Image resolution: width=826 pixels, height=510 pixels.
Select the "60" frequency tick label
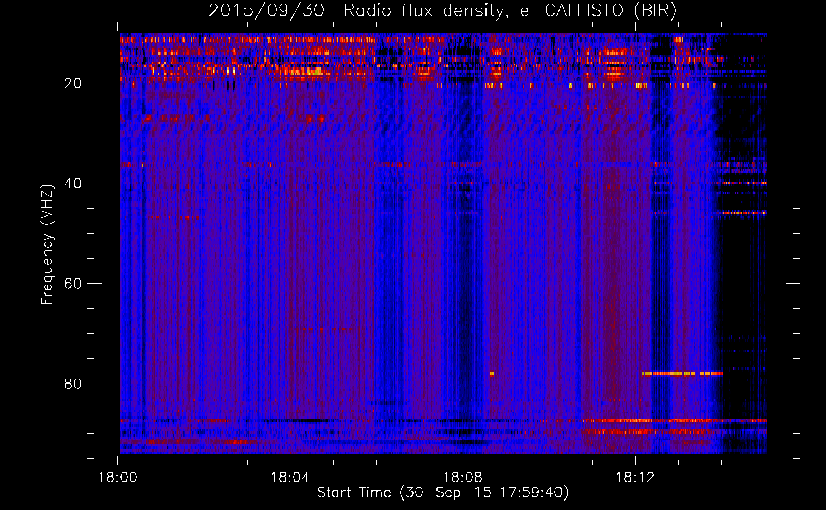[x=73, y=284]
